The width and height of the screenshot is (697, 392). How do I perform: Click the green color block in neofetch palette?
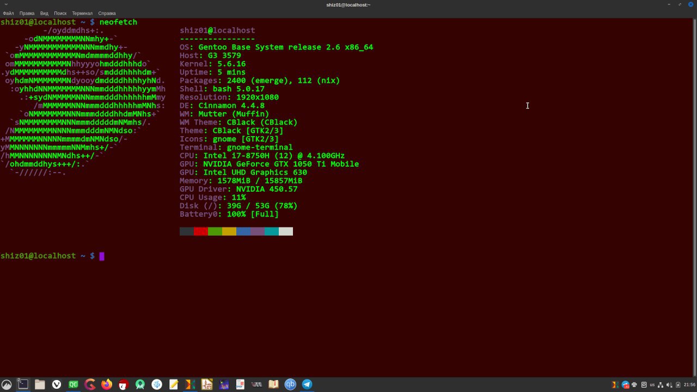(x=215, y=231)
